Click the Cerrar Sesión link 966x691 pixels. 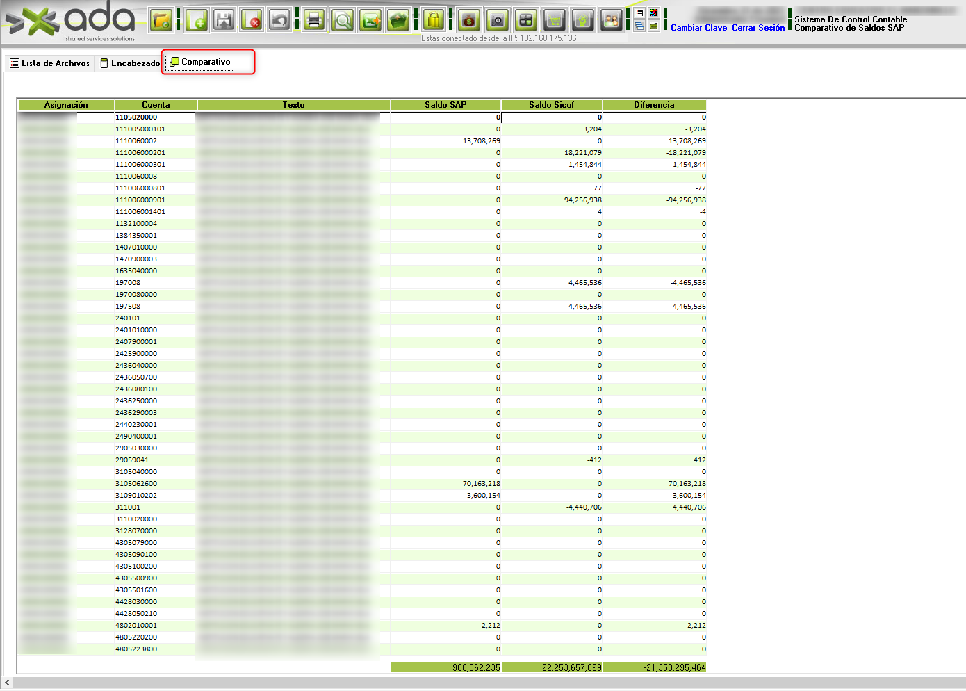coord(758,28)
